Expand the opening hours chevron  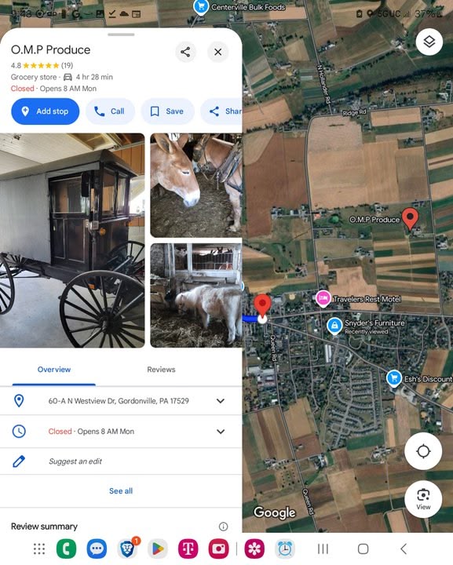point(220,432)
